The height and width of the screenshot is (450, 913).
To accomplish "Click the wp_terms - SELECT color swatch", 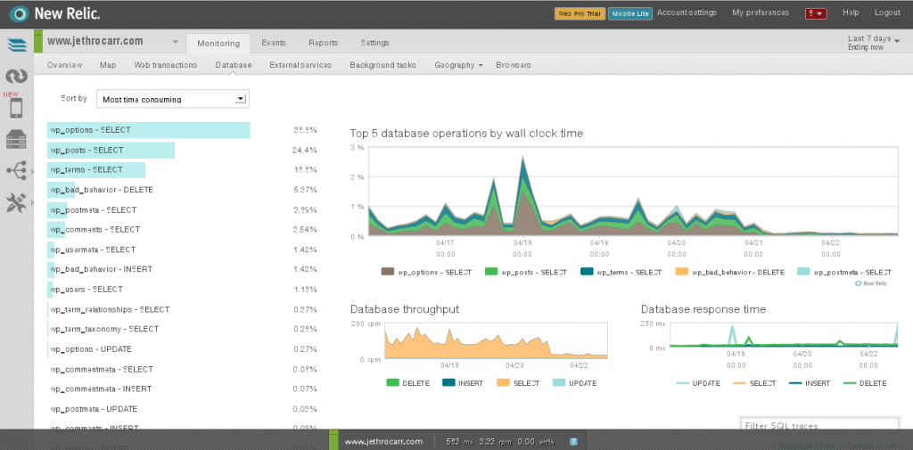I will tap(588, 272).
